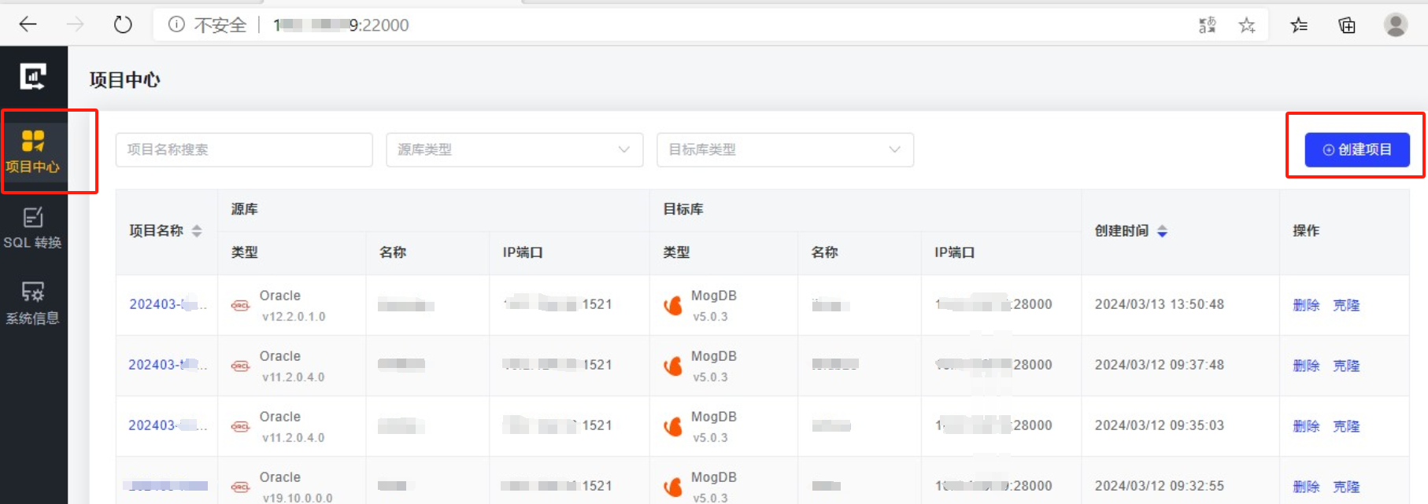
Task: Expand the 目标库类型 dropdown
Action: (786, 149)
